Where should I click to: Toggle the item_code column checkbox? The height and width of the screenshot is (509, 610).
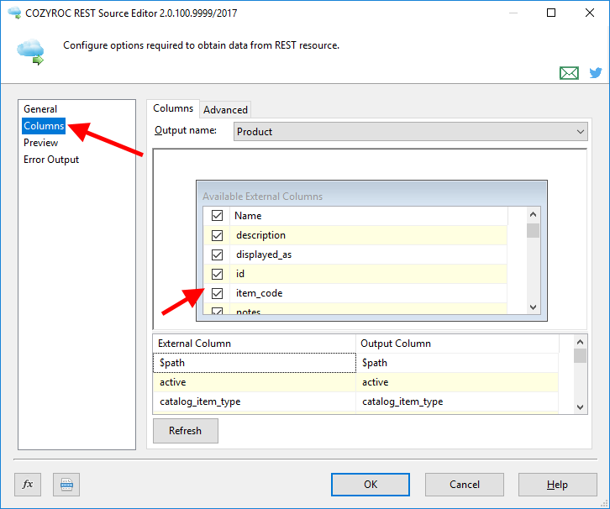(217, 293)
